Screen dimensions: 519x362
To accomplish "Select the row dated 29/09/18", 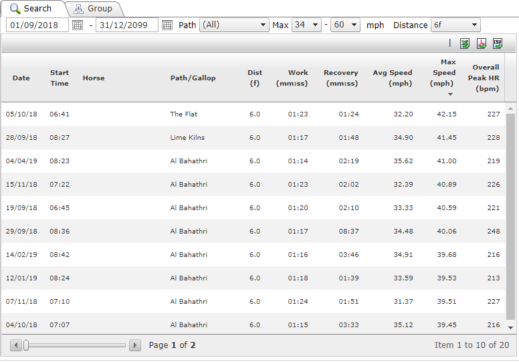I will click(x=253, y=232).
